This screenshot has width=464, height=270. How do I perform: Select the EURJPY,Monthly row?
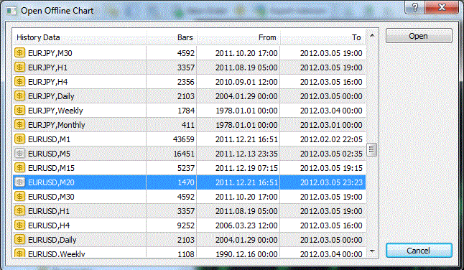click(190, 125)
